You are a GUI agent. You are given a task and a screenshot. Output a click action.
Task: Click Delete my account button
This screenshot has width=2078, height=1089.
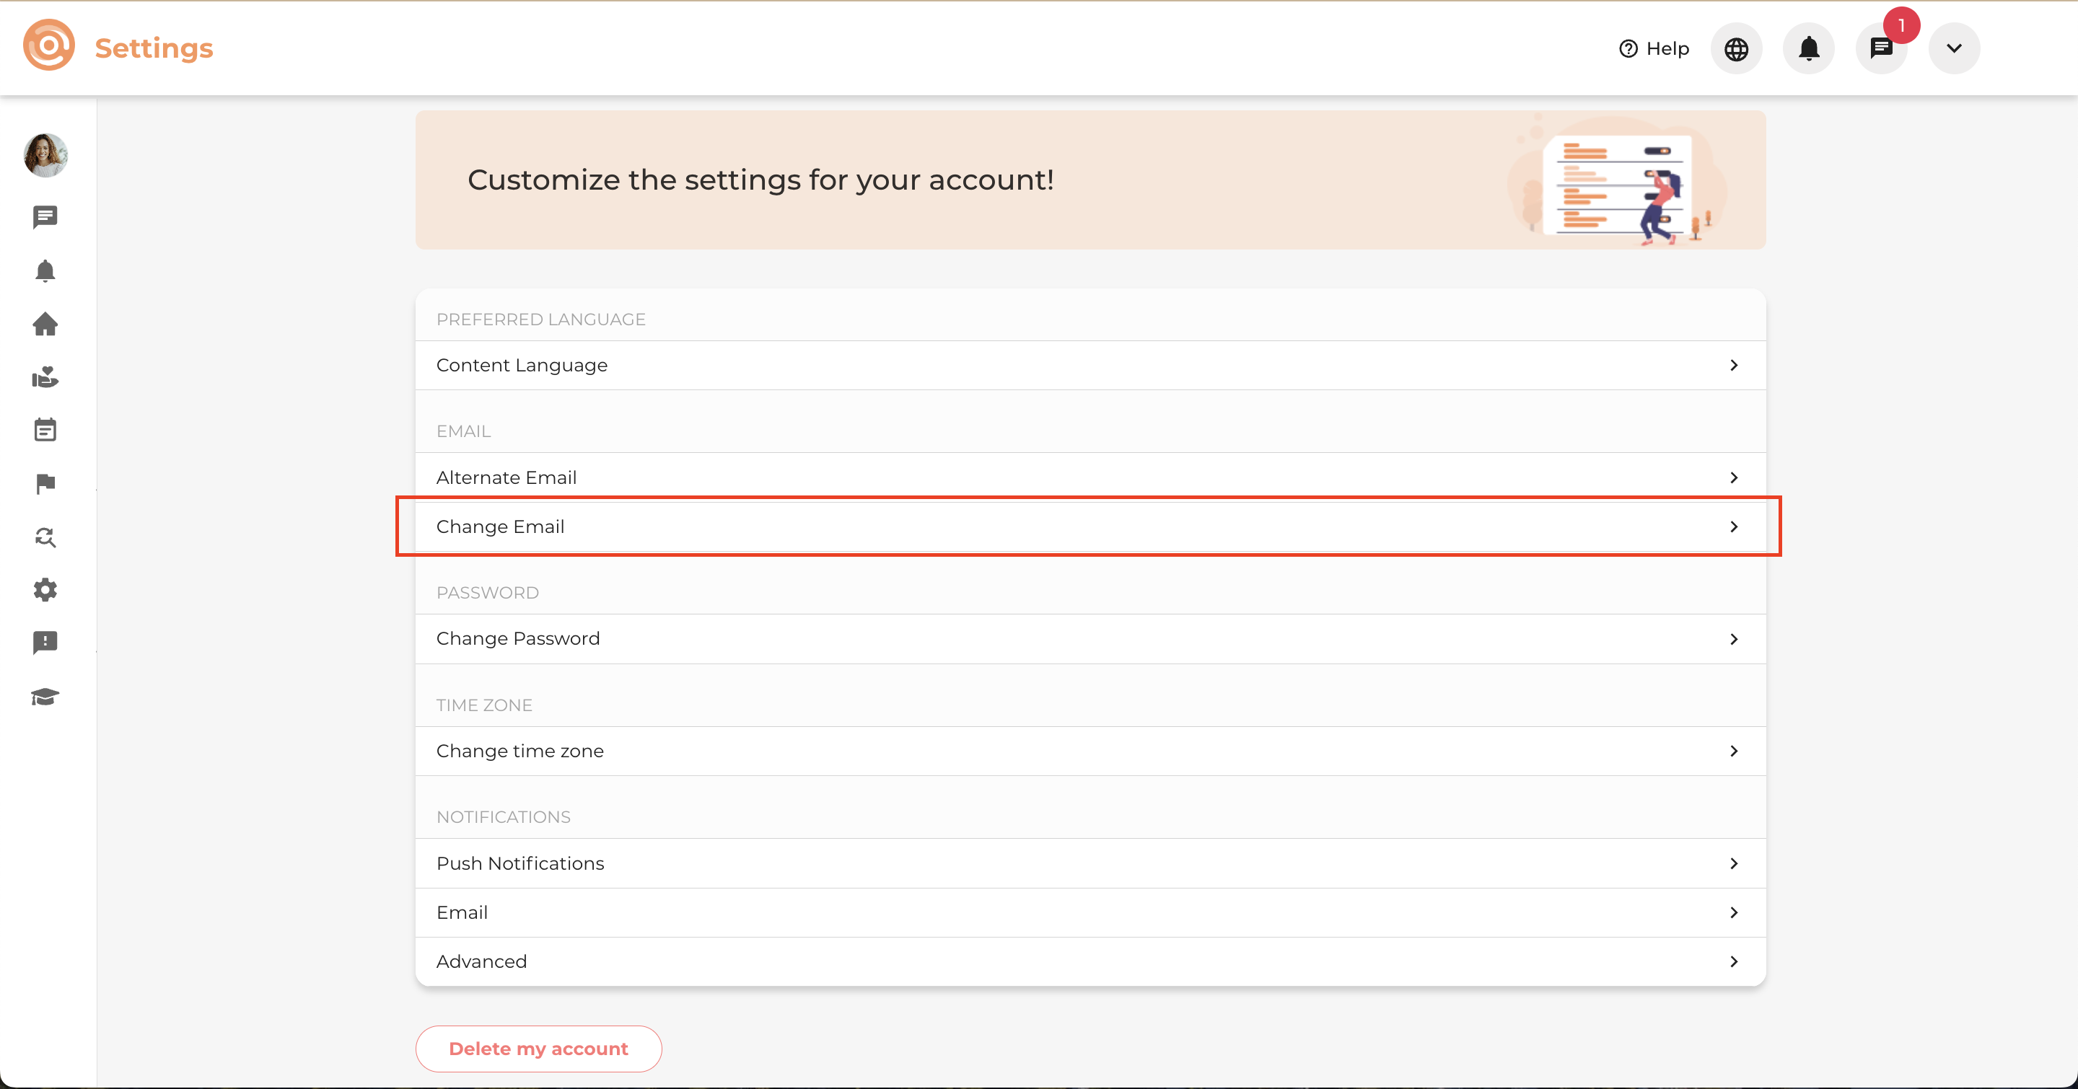(x=538, y=1049)
